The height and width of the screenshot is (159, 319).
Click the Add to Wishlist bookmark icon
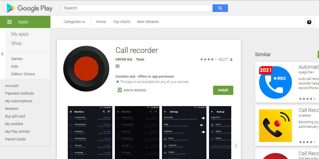pyautogui.click(x=119, y=90)
